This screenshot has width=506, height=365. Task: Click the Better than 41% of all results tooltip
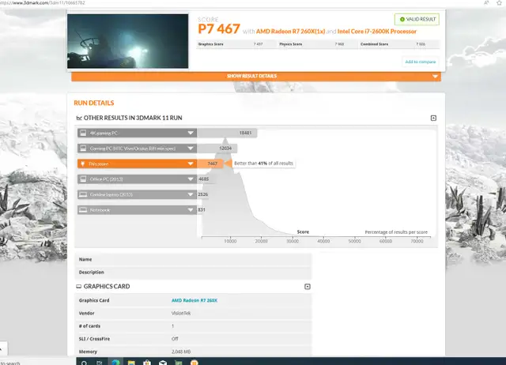point(263,164)
